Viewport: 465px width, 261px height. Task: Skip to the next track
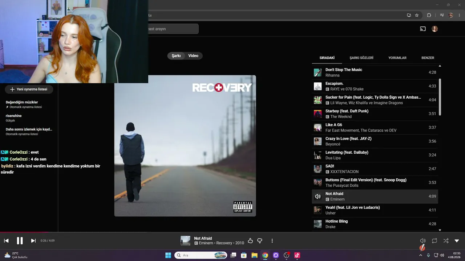(x=33, y=241)
